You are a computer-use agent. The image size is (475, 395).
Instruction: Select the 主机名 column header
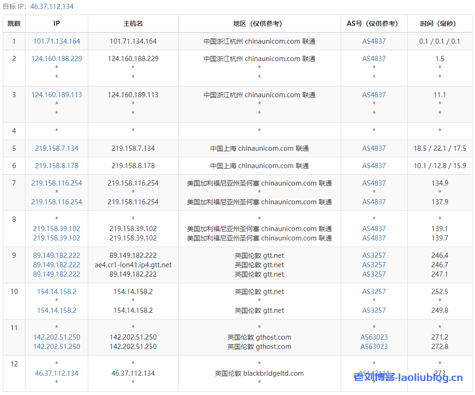[133, 23]
